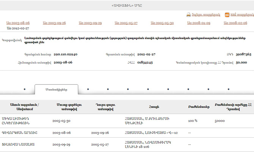Open the Առ 2005-05-30 record link
The image size is (254, 157).
click(x=162, y=23)
